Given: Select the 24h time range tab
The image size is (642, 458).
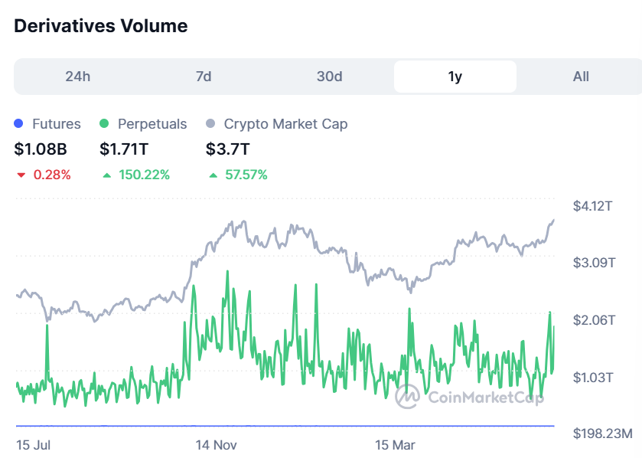Looking at the screenshot, I should (78, 77).
